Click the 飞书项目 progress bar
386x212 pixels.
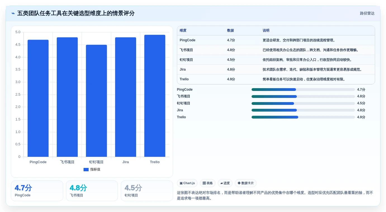(x=303, y=97)
